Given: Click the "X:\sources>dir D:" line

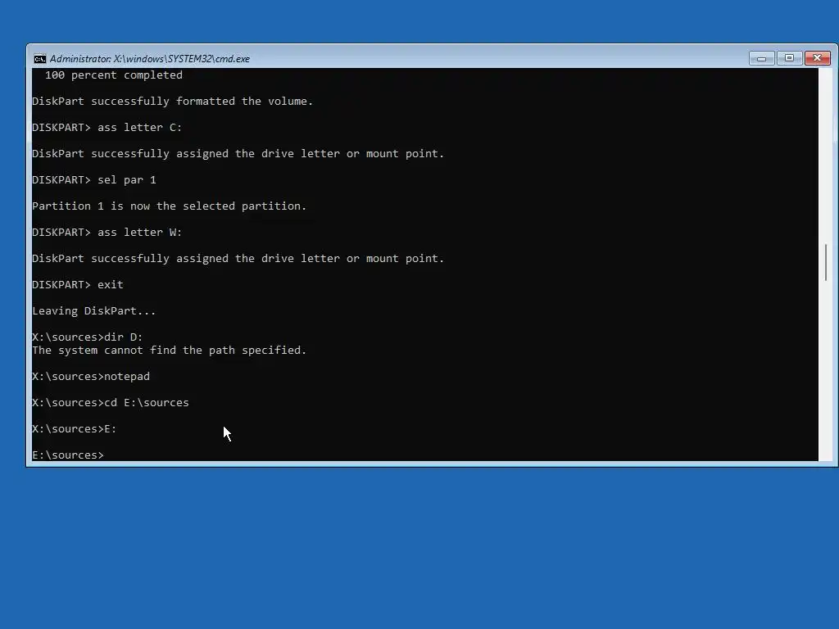Looking at the screenshot, I should [87, 337].
